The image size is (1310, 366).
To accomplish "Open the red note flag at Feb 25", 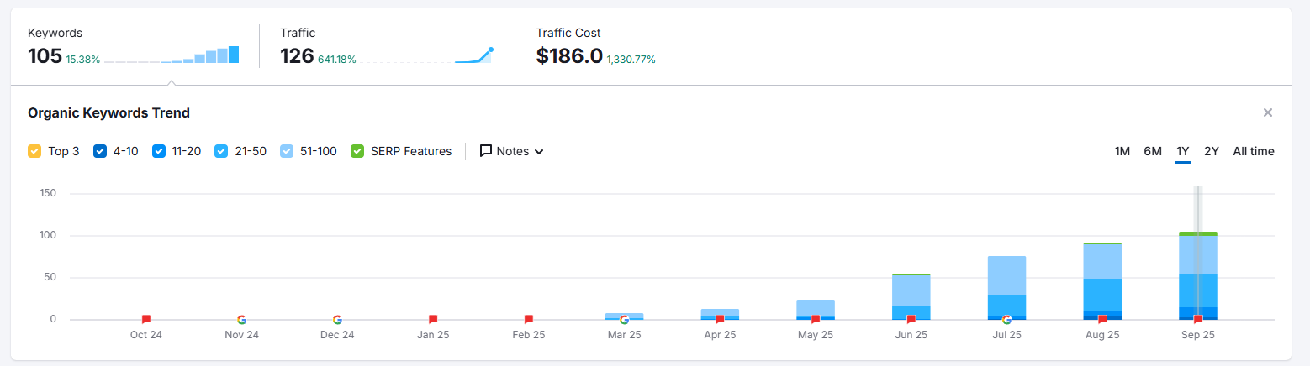I will click(529, 319).
